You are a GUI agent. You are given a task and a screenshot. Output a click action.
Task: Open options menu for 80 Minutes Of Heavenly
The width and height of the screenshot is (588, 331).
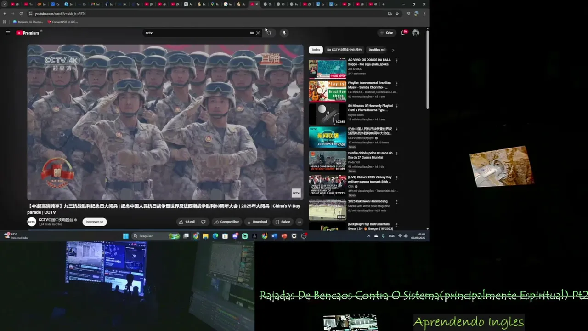coord(397,106)
